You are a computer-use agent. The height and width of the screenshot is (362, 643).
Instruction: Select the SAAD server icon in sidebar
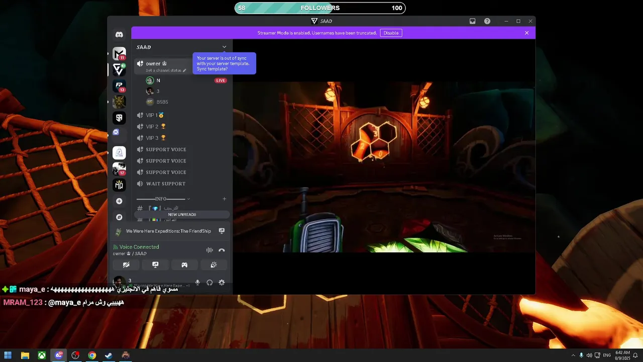click(119, 69)
